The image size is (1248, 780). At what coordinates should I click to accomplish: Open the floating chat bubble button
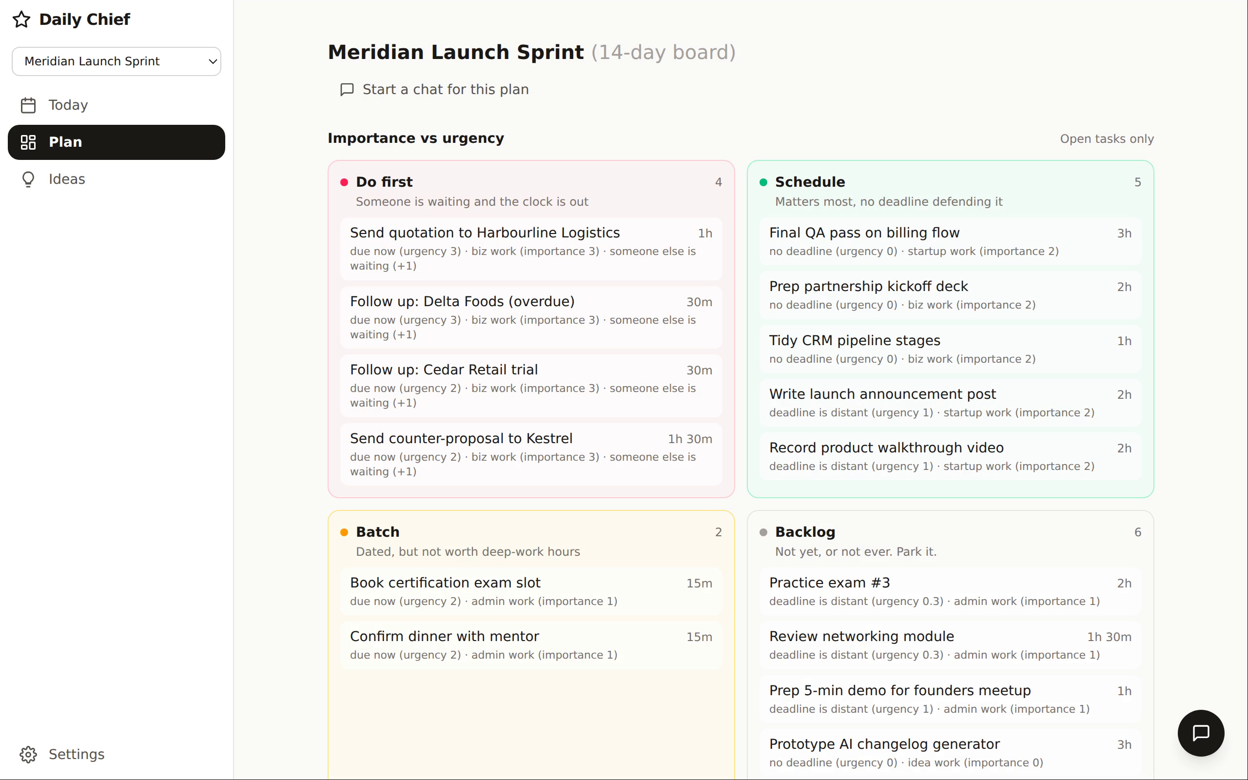tap(1201, 733)
